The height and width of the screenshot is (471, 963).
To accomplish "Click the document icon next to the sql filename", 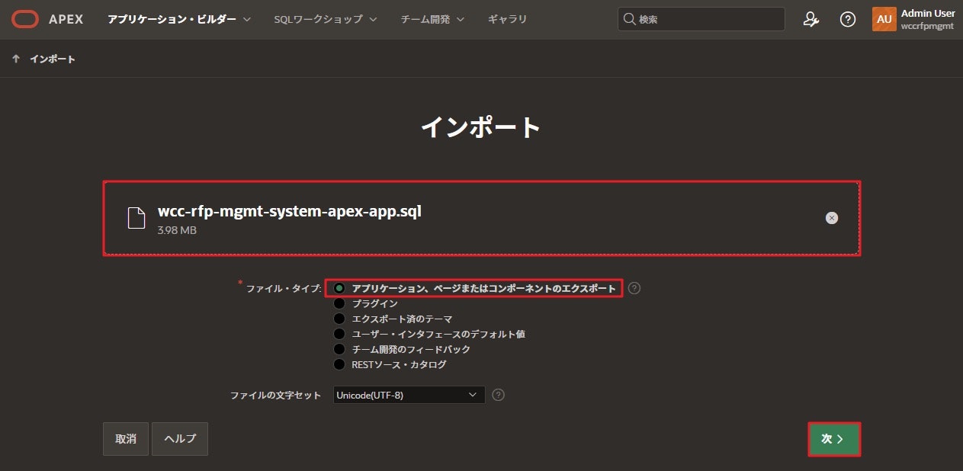I will tap(136, 219).
